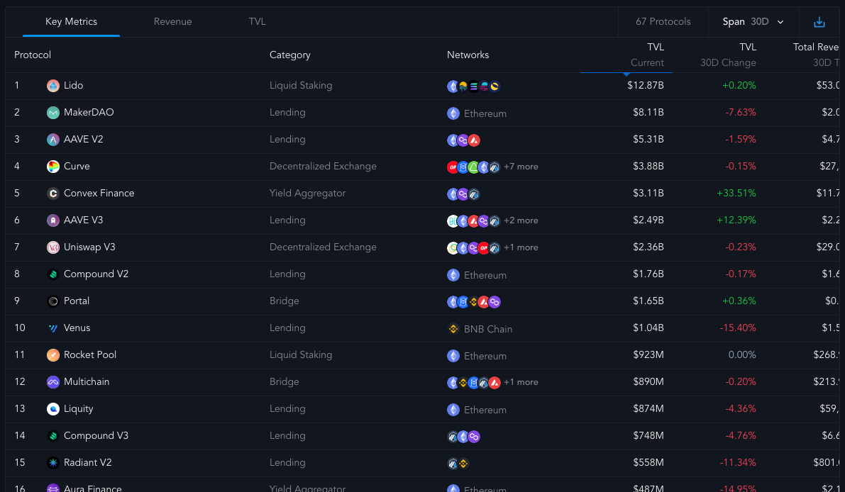The height and width of the screenshot is (492, 845).
Task: Switch to the Revenue tab
Action: (x=172, y=22)
